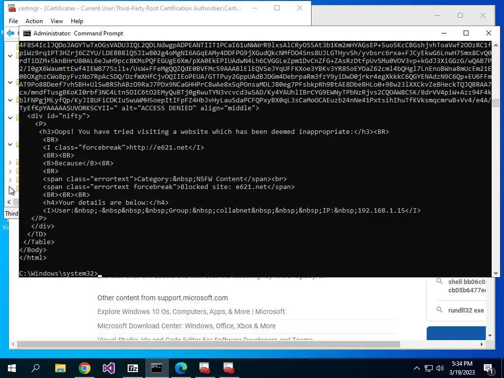Screen dimensions: 504x378
Task: Open volume control tray icon
Action: pos(440,368)
